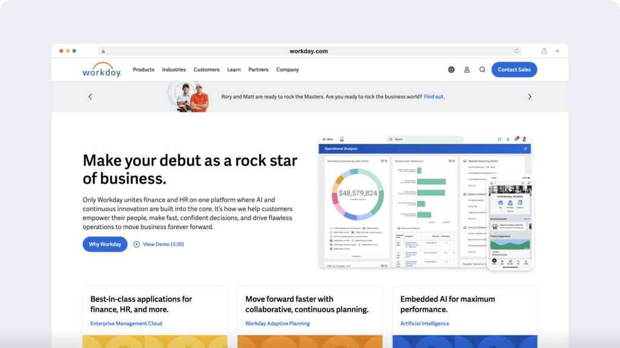
Task: Open the Customers menu
Action: (x=206, y=69)
